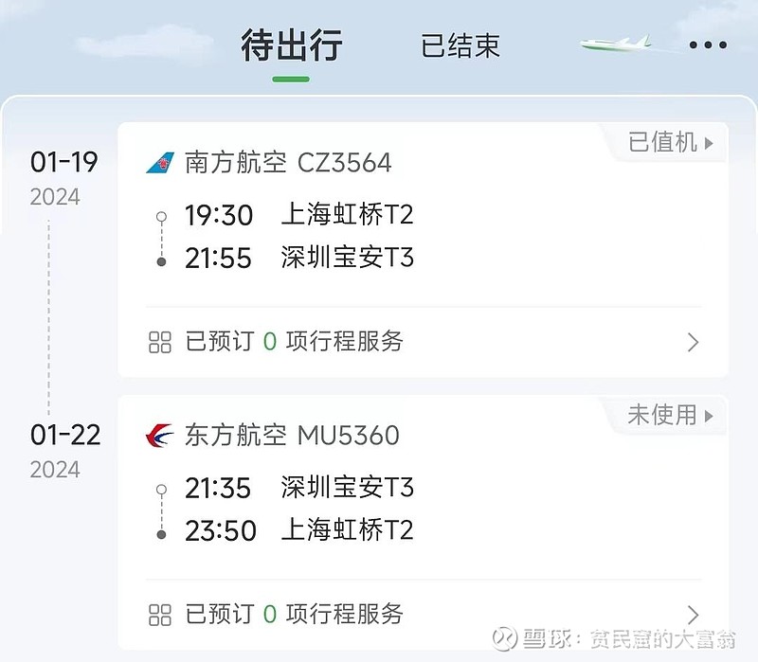Image resolution: width=758 pixels, height=662 pixels.
Task: Switch to the 已结束 tab
Action: pyautogui.click(x=460, y=45)
